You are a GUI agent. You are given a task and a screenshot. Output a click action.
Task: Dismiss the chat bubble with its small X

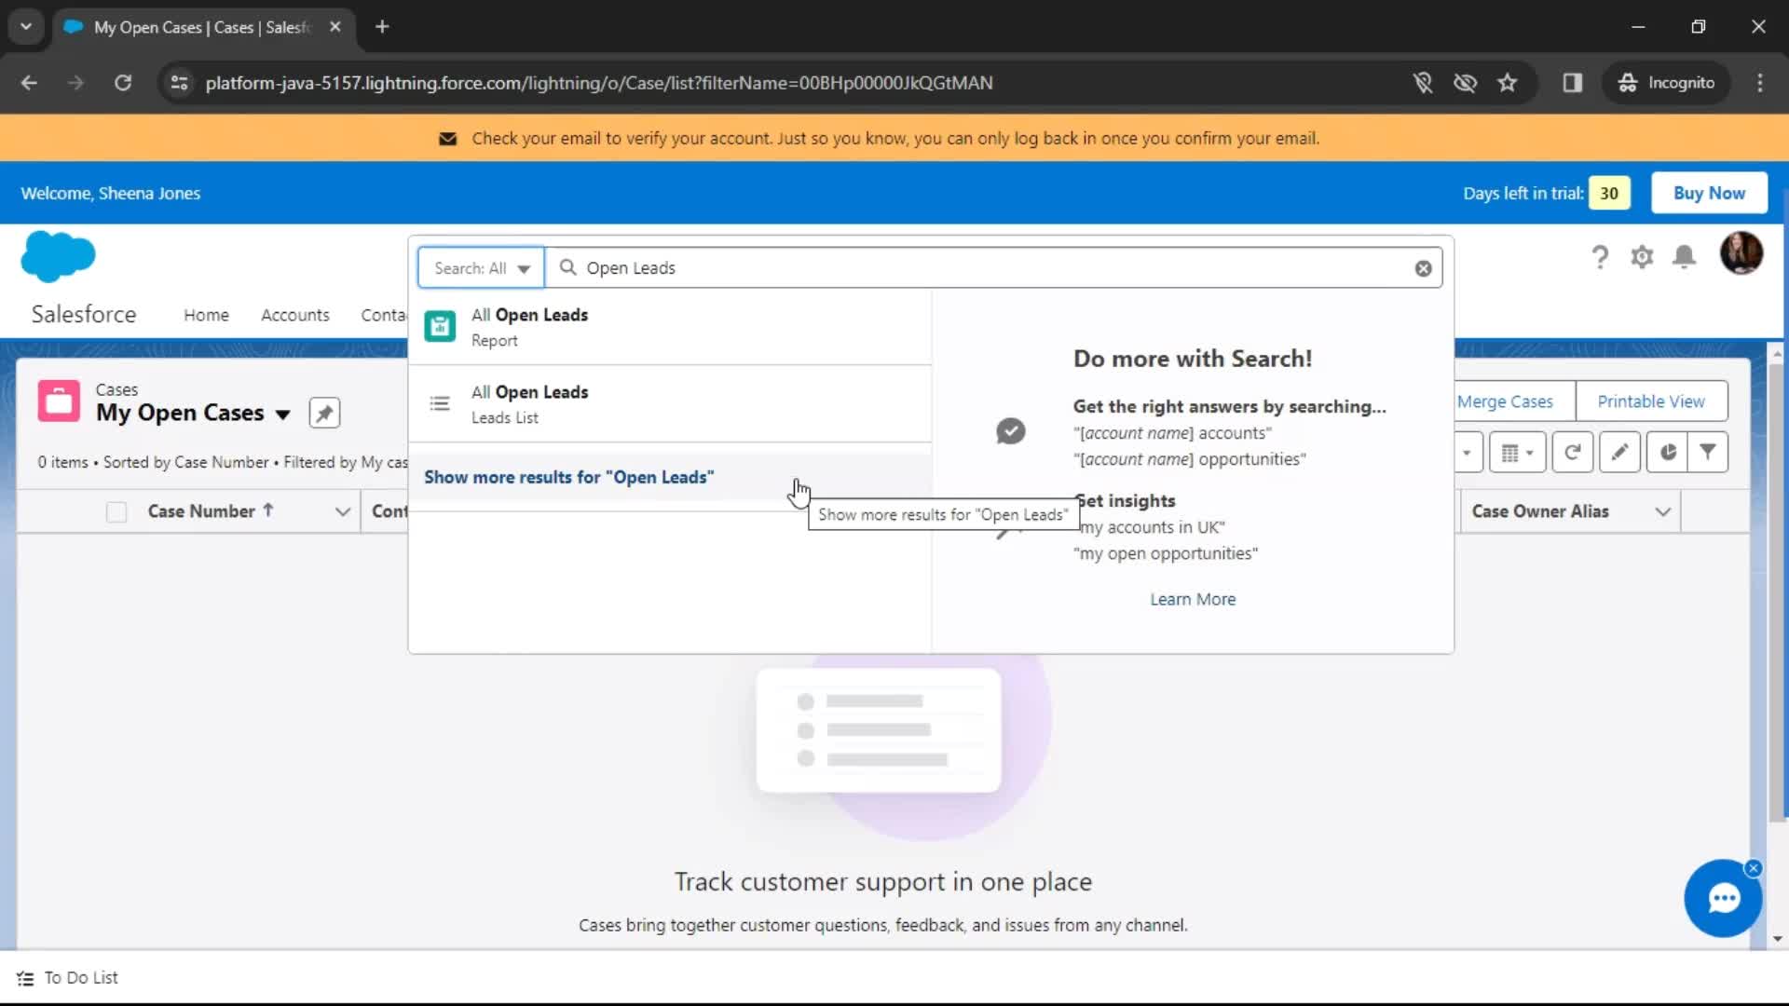coord(1754,868)
